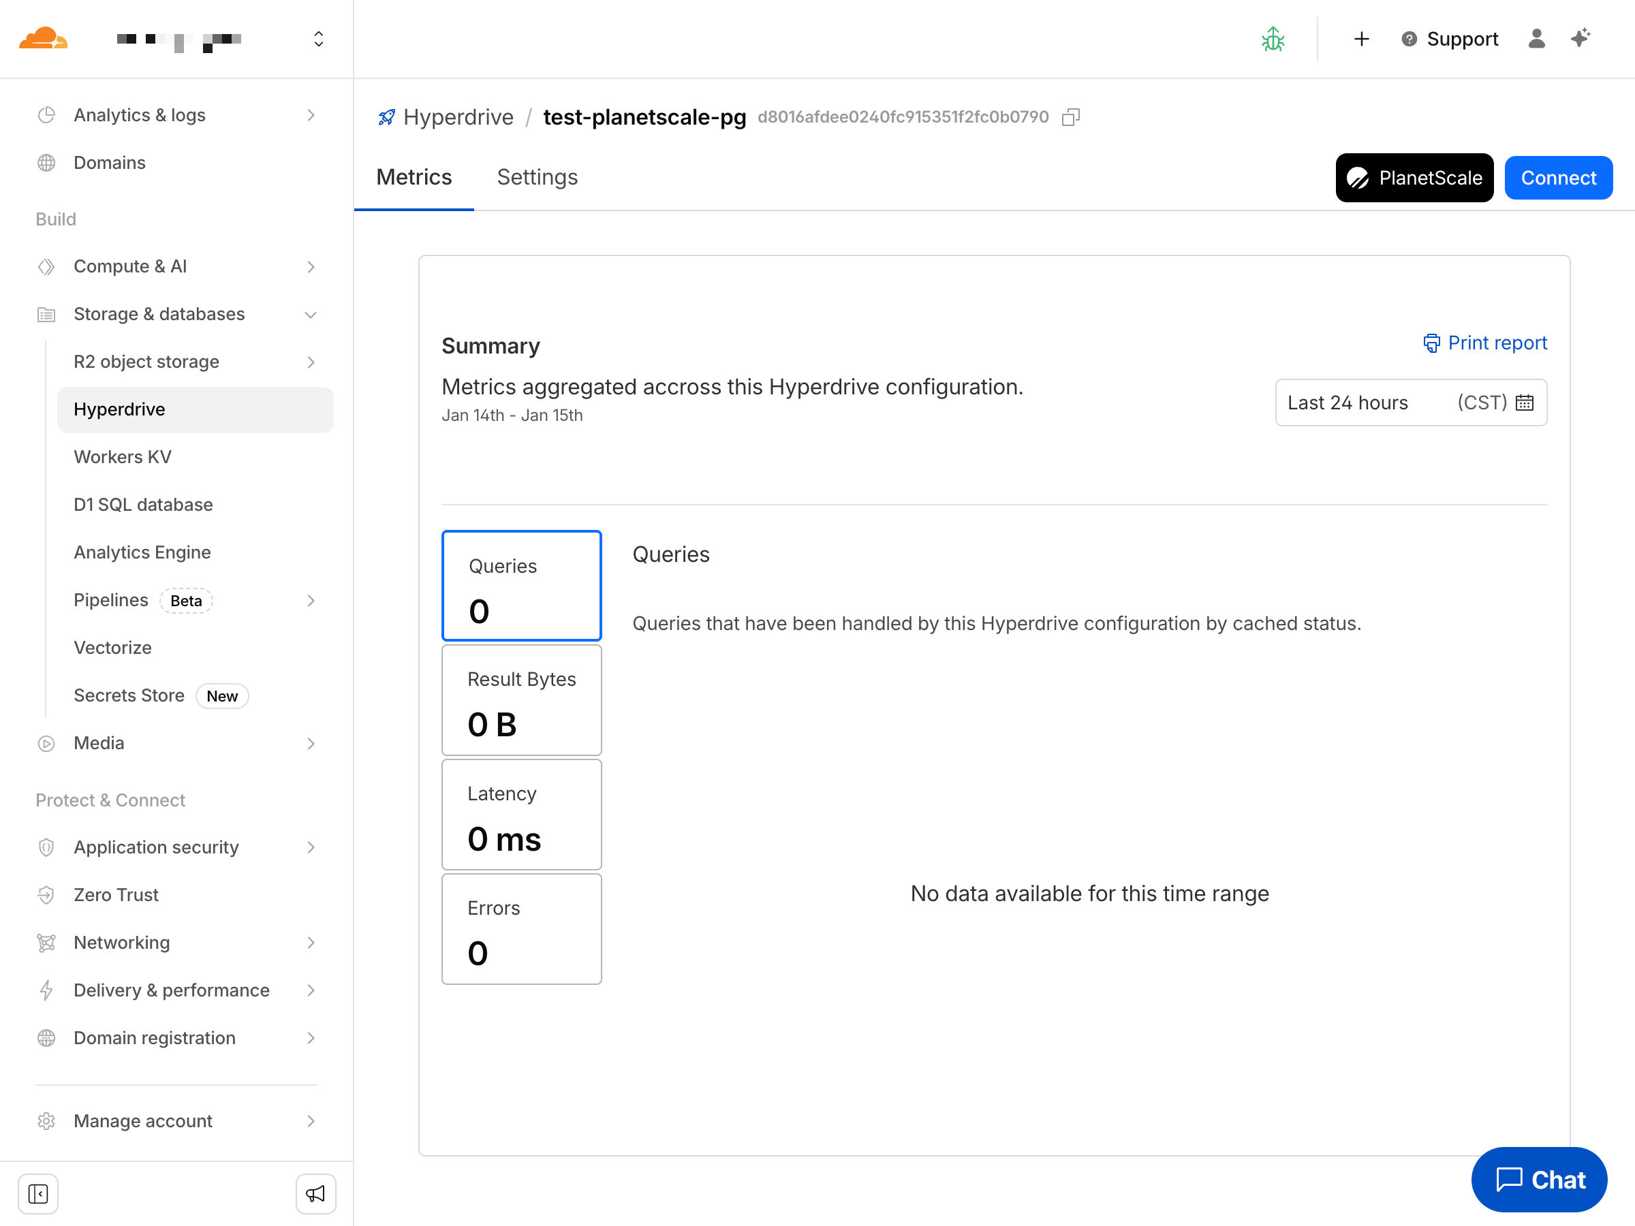Viewport: 1635px width, 1226px height.
Task: Select the Latency metric card
Action: click(522, 815)
